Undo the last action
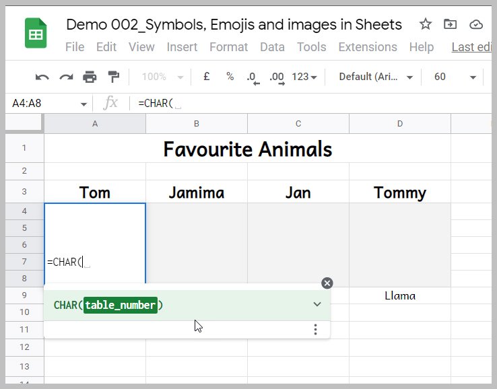This screenshot has width=497, height=389. [42, 77]
